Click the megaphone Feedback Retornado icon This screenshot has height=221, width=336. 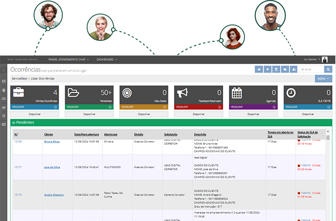(x=182, y=93)
